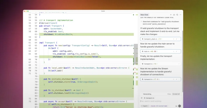Open transport.rs +17 -2 change card
This screenshot has width=207, height=108.
click(x=160, y=79)
